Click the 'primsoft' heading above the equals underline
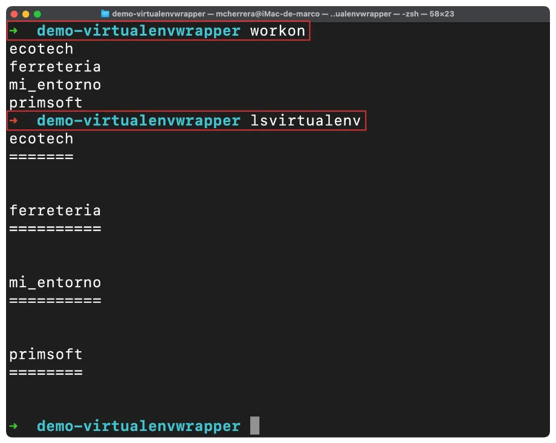Image resolution: width=556 pixels, height=443 pixels. point(46,354)
